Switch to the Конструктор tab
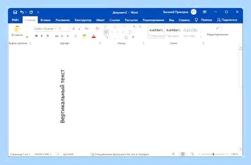Screen dimensions: 251x165 coord(83,20)
